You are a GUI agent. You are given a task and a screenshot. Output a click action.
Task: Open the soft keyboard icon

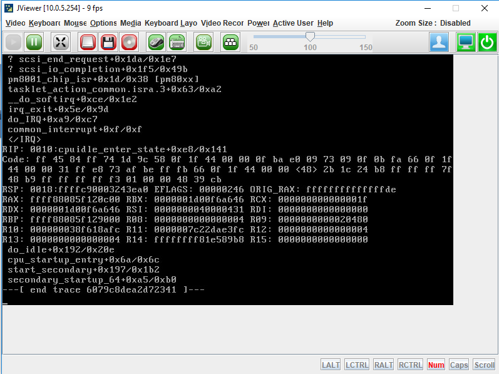[x=177, y=42]
